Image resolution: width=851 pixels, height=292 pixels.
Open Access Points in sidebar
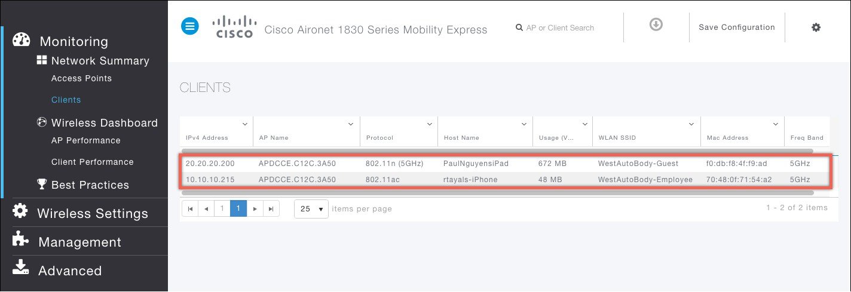(81, 78)
